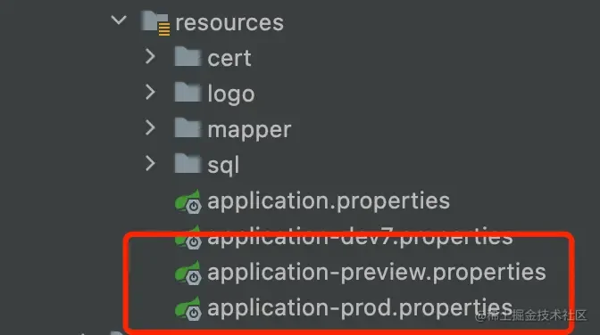Open the application-prod.properties file
The width and height of the screenshot is (600, 335).
360,308
